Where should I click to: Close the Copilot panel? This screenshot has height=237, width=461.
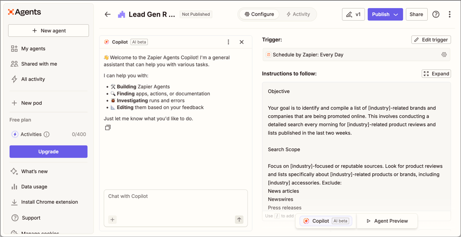[242, 42]
